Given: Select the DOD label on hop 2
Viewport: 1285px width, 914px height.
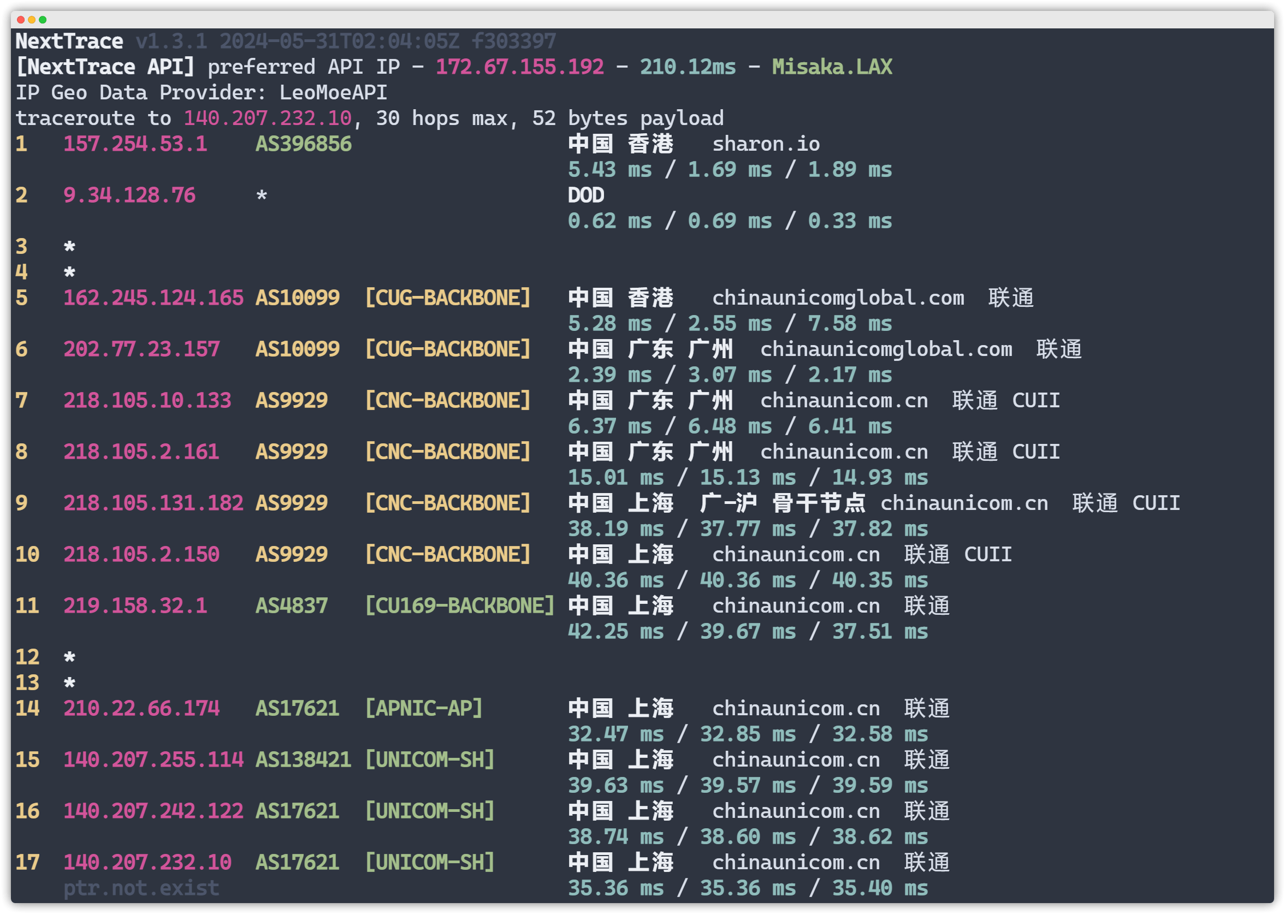Looking at the screenshot, I should 586,195.
